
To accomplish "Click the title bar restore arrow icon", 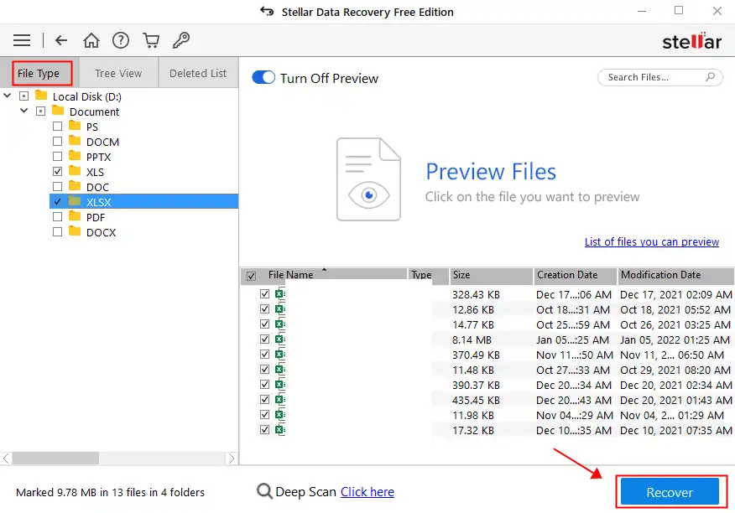I will click(x=267, y=11).
